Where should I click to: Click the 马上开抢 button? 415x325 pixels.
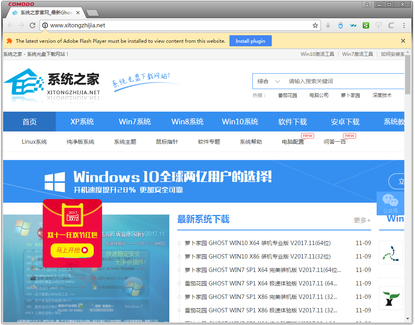(x=72, y=250)
